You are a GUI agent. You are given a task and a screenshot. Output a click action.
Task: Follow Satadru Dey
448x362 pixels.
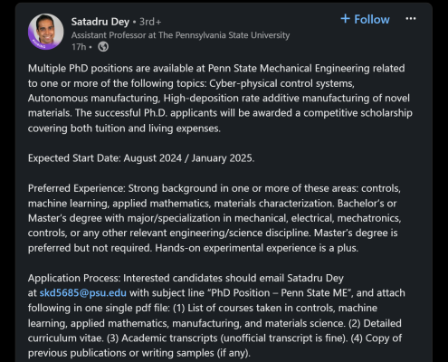(x=366, y=19)
